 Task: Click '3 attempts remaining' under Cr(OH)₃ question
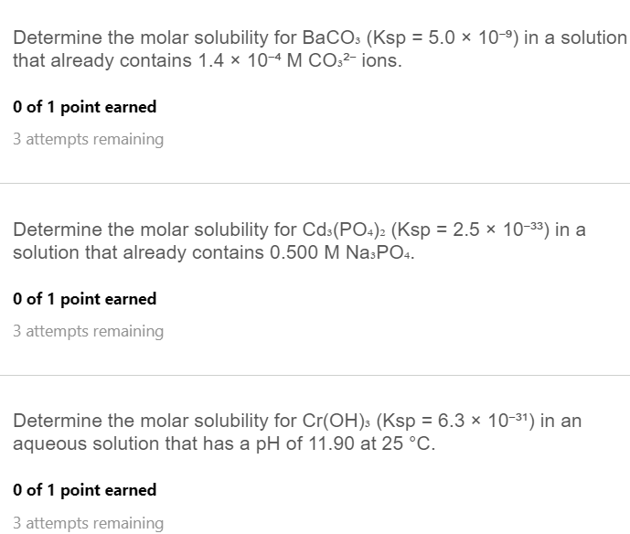88,523
